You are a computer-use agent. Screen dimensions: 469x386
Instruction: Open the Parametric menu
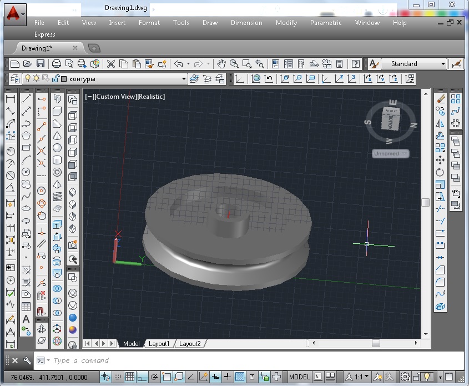pos(326,23)
